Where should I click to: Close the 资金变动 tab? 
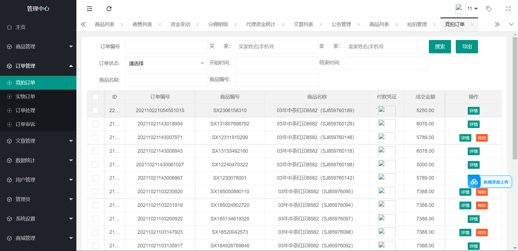coord(197,24)
